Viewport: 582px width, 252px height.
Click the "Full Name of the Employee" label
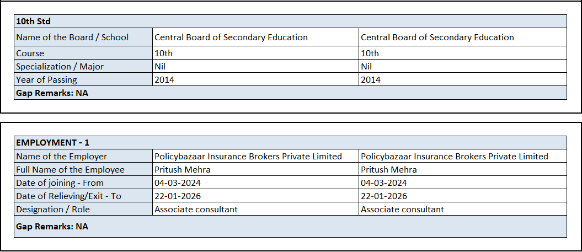71,170
